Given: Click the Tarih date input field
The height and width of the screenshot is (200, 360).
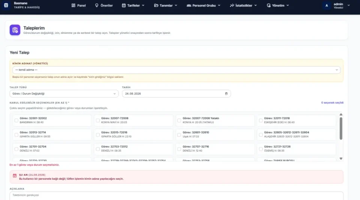Looking at the screenshot, I should [x=176, y=94].
